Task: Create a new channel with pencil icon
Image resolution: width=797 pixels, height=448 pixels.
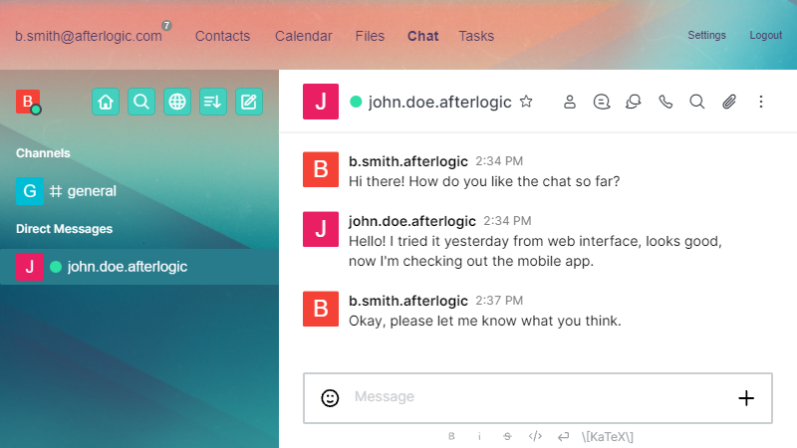Action: click(x=248, y=102)
